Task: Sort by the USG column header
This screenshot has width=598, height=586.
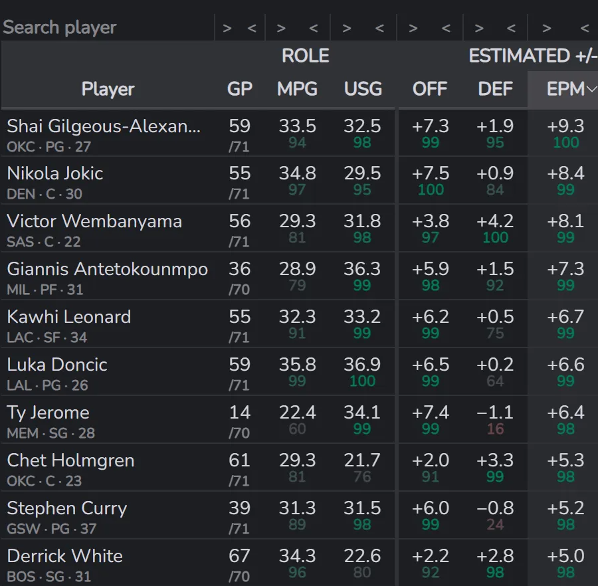Action: point(363,89)
